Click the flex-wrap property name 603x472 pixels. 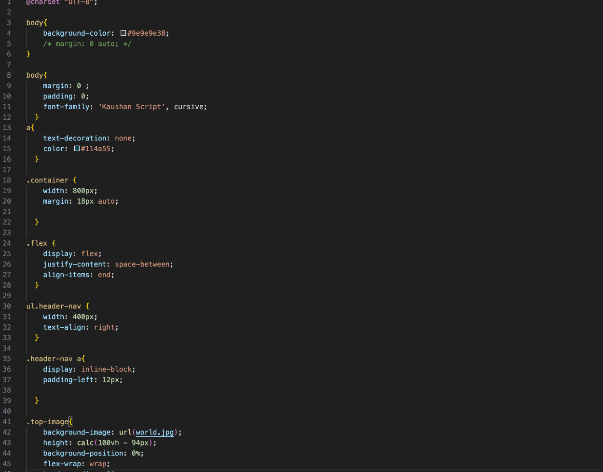click(x=62, y=464)
